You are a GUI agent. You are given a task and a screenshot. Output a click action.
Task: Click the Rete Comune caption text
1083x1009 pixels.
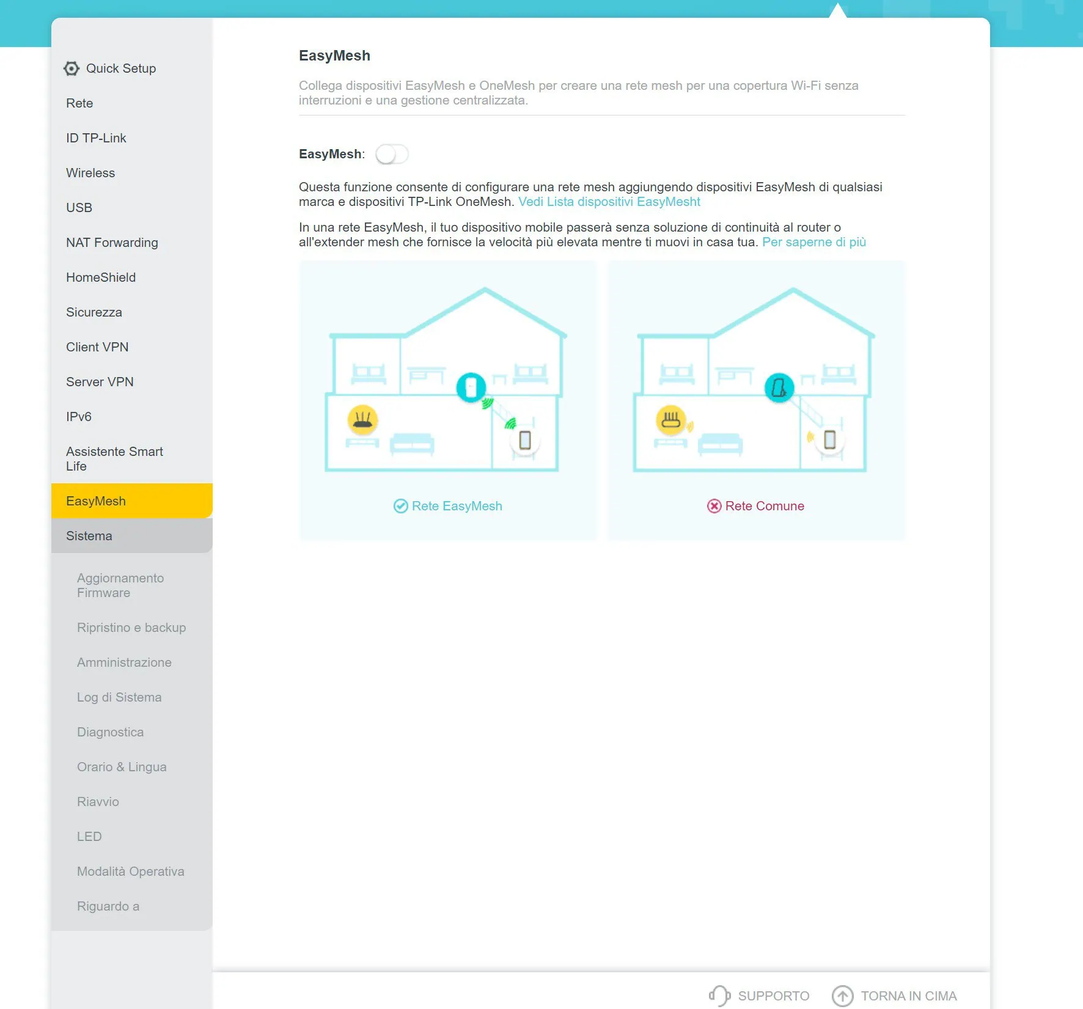tap(765, 506)
